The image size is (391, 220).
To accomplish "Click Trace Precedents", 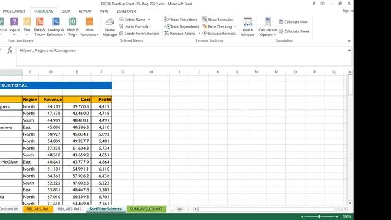I will 181,20.
